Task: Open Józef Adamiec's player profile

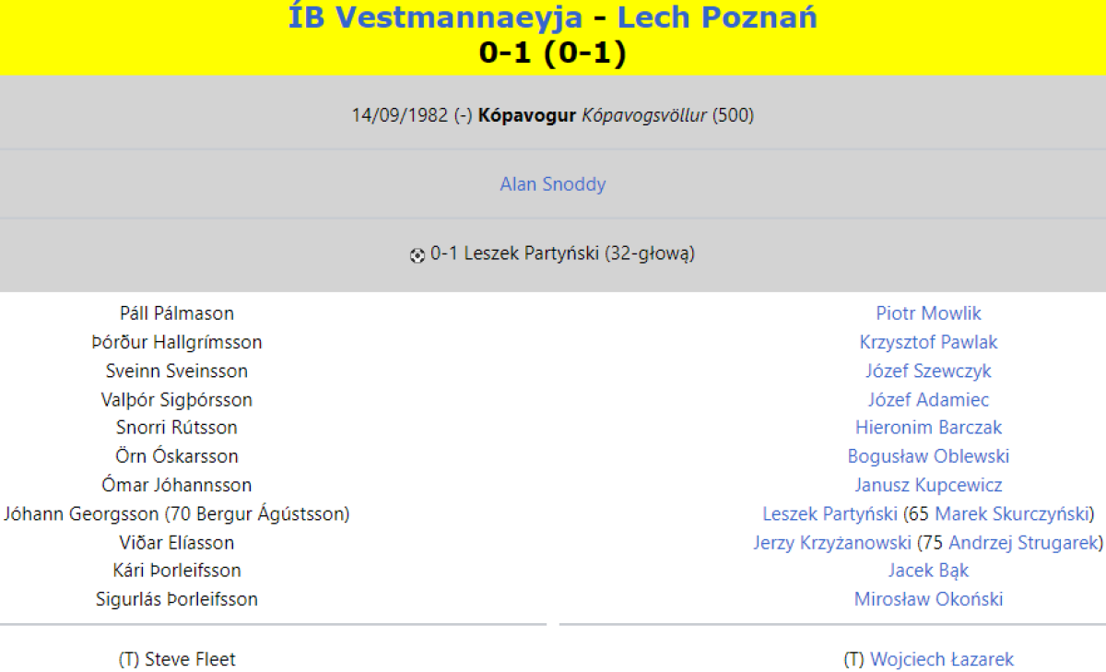Action: (928, 399)
